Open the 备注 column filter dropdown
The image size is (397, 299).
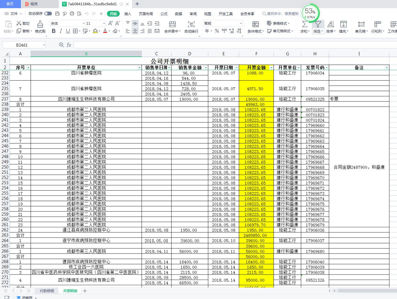click(x=387, y=68)
